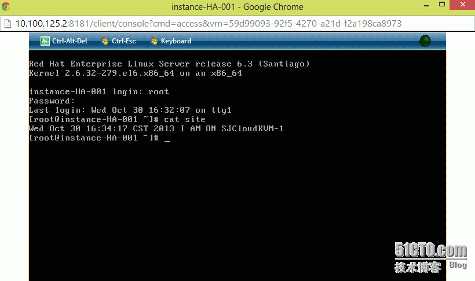
Task: Click the green connection status indicator
Action: pyautogui.click(x=425, y=41)
